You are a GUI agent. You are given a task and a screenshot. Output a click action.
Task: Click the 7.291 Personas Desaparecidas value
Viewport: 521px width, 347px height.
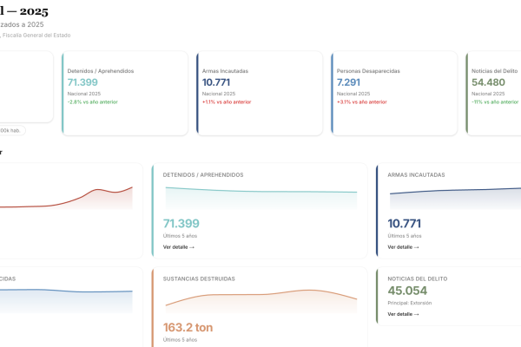point(348,82)
